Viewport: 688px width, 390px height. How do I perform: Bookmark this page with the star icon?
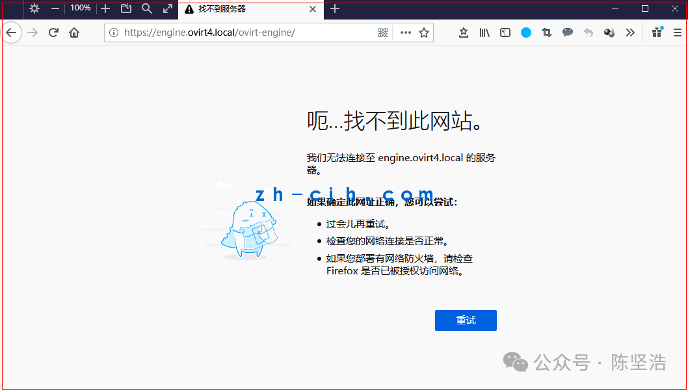click(424, 32)
